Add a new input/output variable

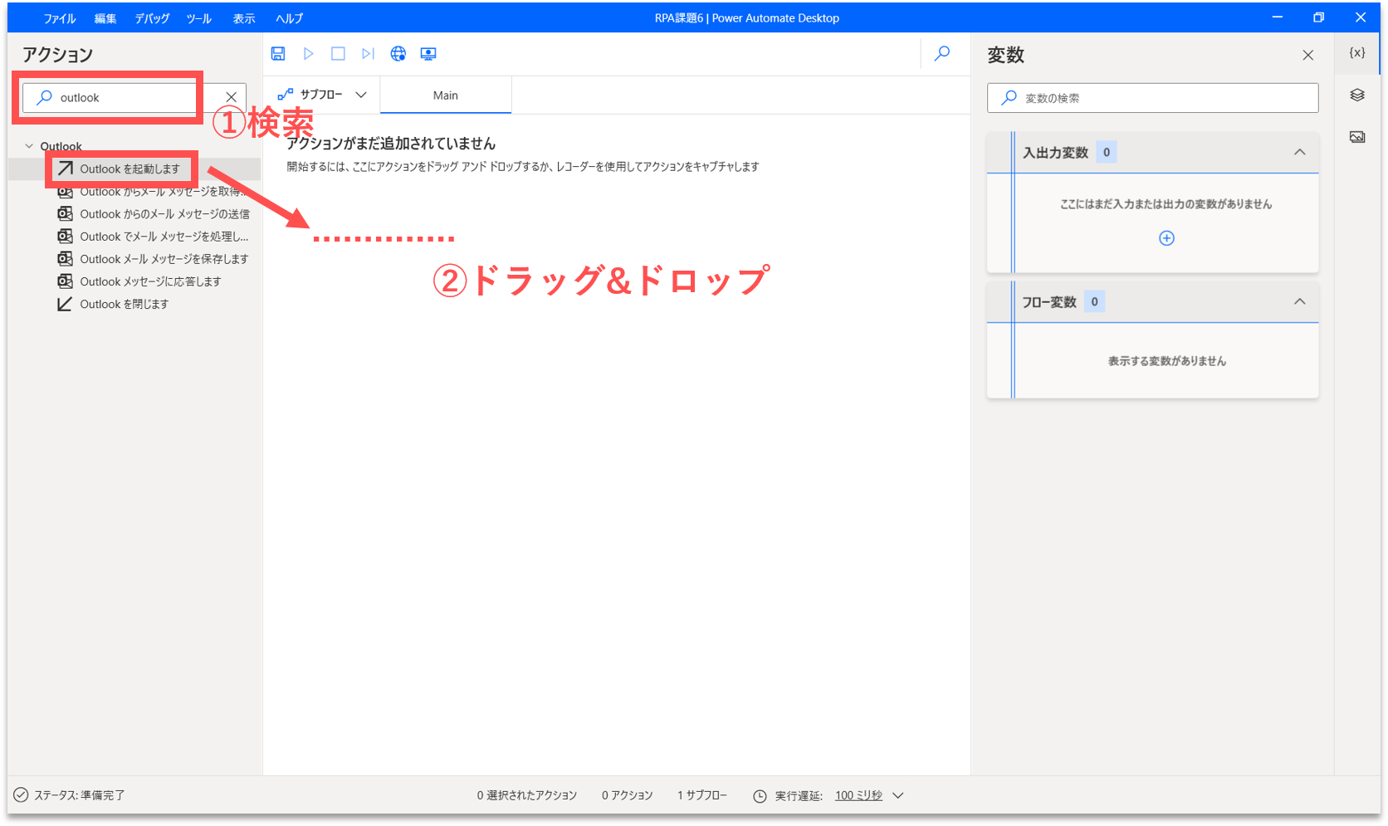[x=1166, y=238]
